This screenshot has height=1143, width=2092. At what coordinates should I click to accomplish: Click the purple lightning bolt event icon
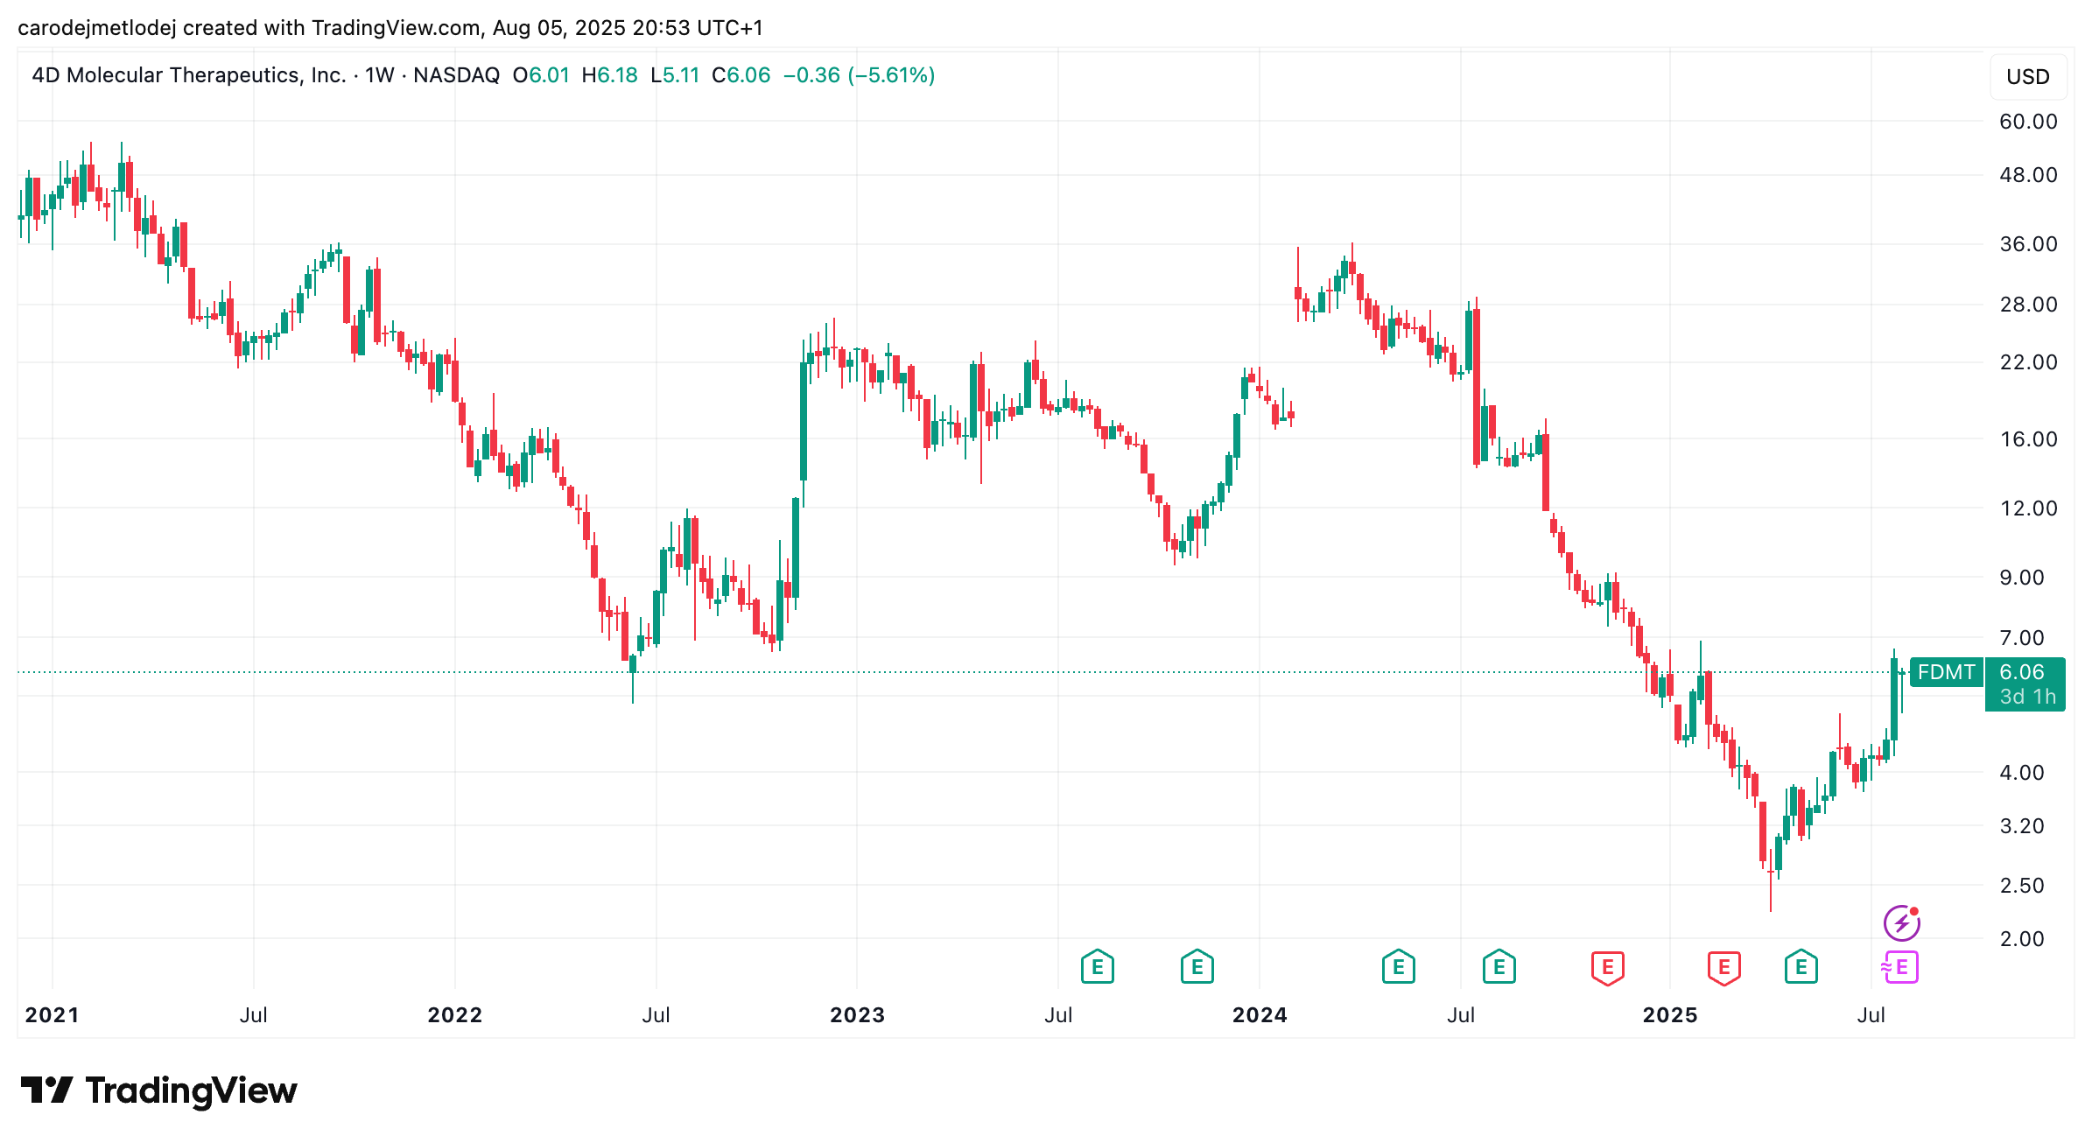[1901, 922]
